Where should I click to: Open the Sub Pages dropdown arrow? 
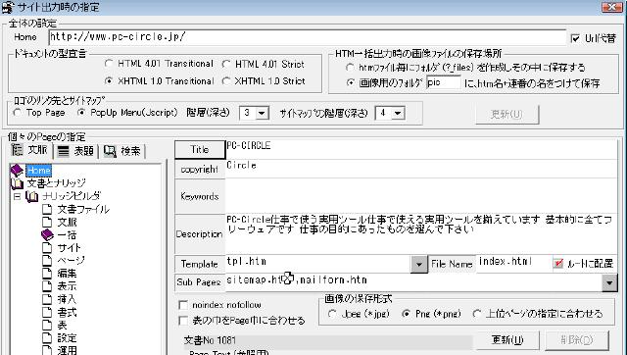point(609,283)
